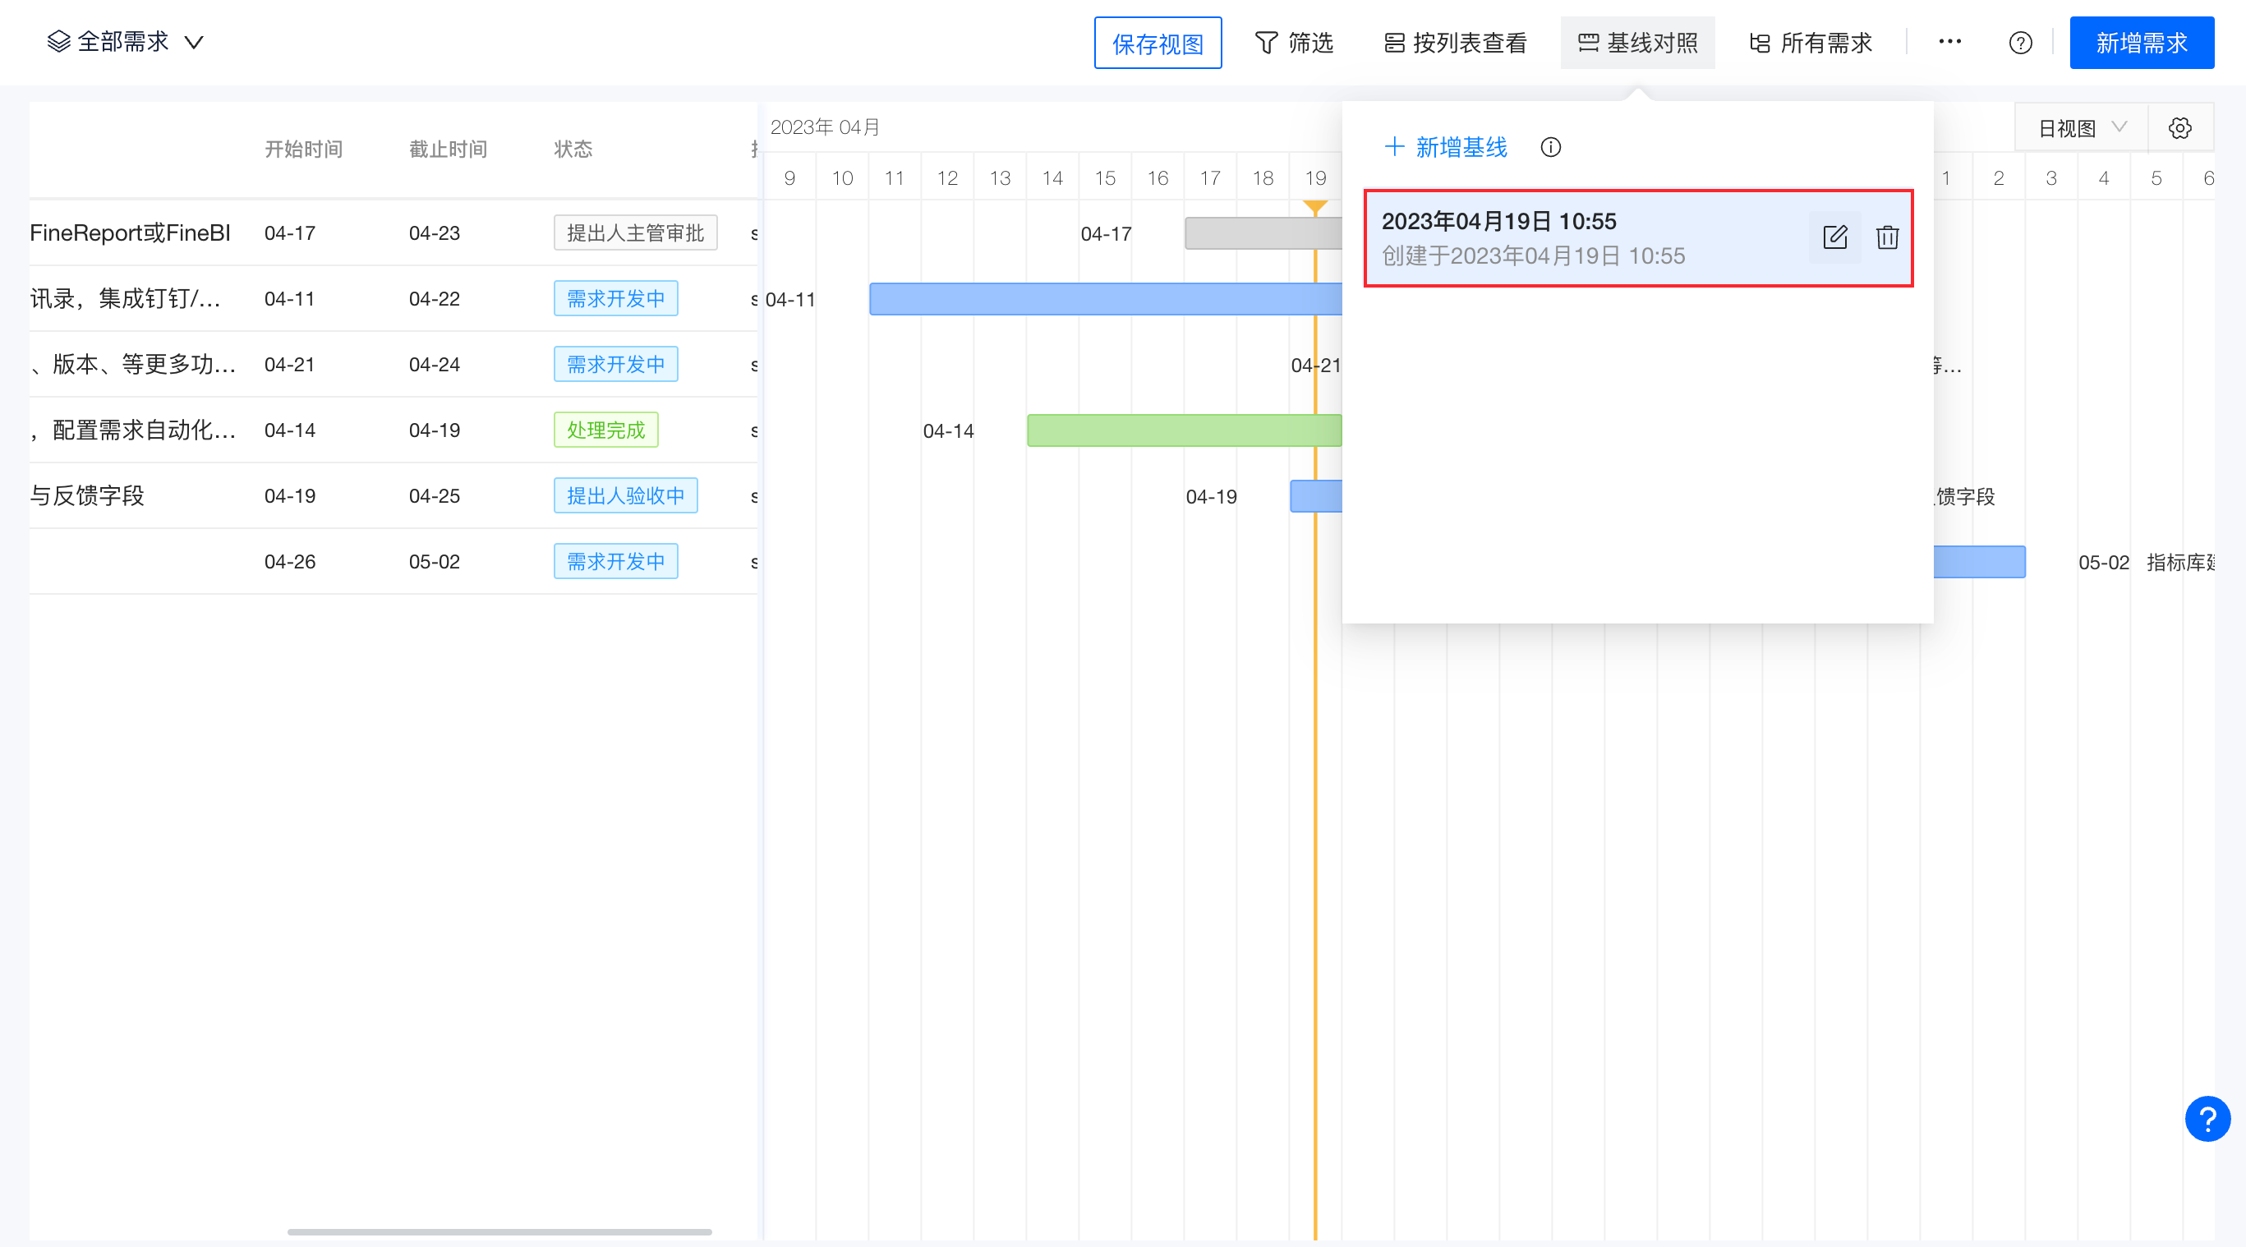Image resolution: width=2246 pixels, height=1247 pixels.
Task: Click the horizontal table scrollbar
Action: pyautogui.click(x=499, y=1231)
